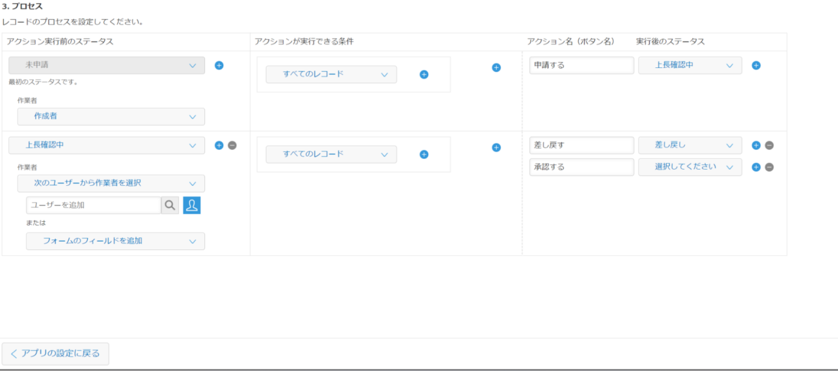Click the アプリの設定に戻る button
The image size is (838, 371).
pos(56,353)
